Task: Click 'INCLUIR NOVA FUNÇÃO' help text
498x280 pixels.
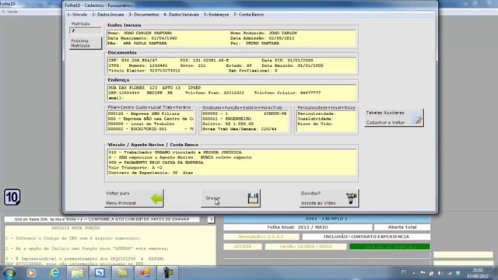Action: pos(75,228)
